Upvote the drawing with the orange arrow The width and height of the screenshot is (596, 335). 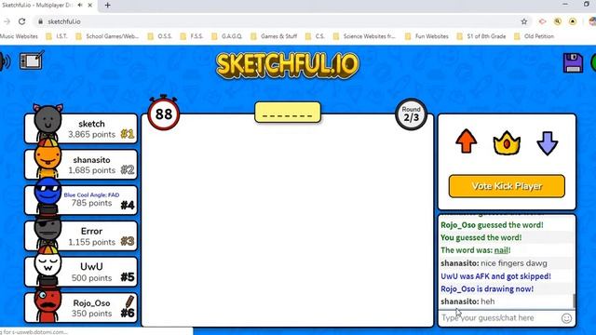click(466, 141)
